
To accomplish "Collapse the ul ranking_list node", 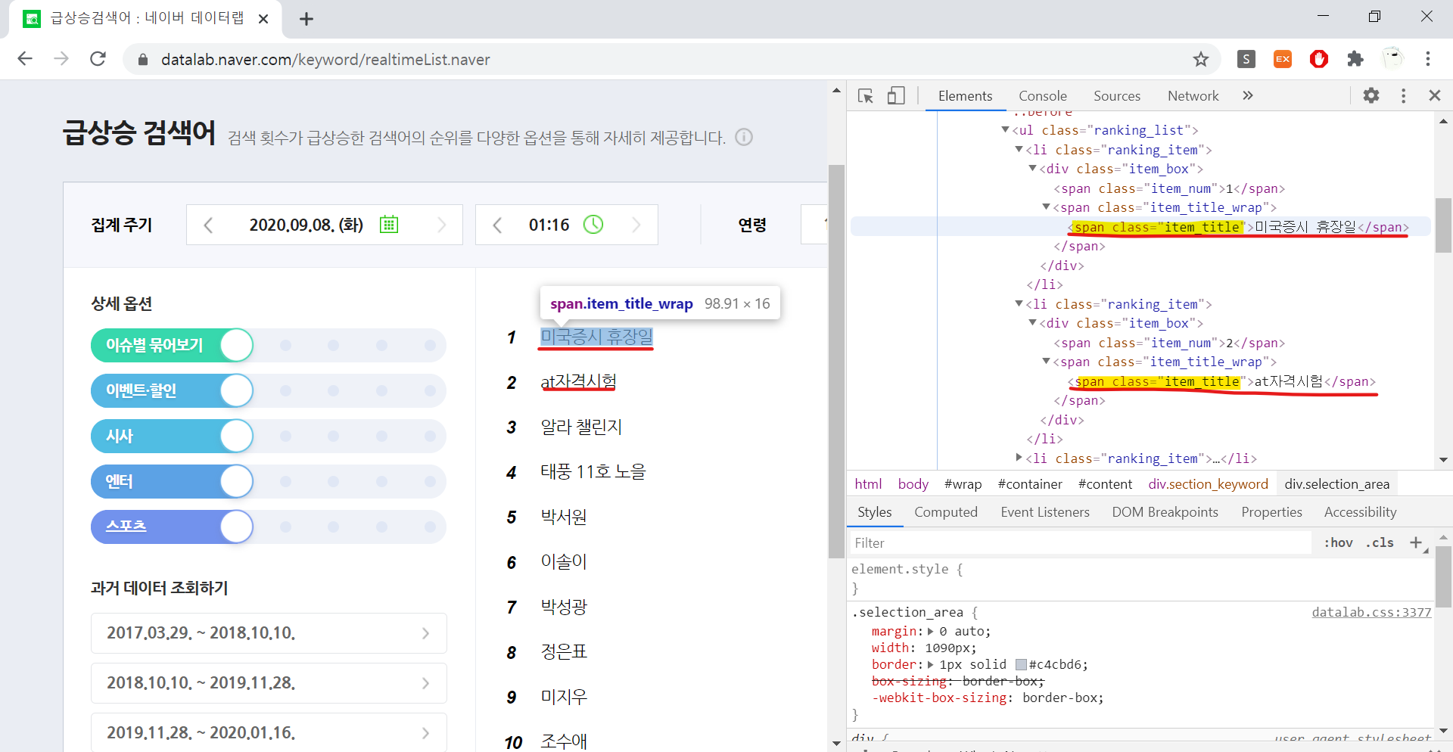I will pyautogui.click(x=1005, y=130).
